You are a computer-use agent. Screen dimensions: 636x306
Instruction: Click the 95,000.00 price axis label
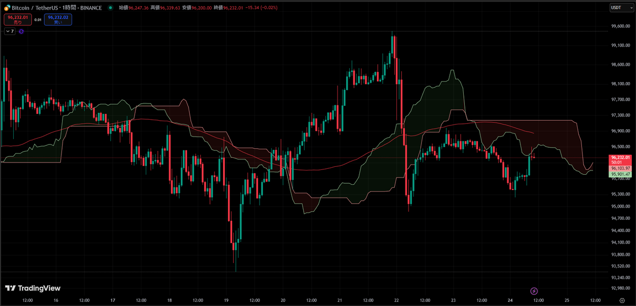[621, 206]
